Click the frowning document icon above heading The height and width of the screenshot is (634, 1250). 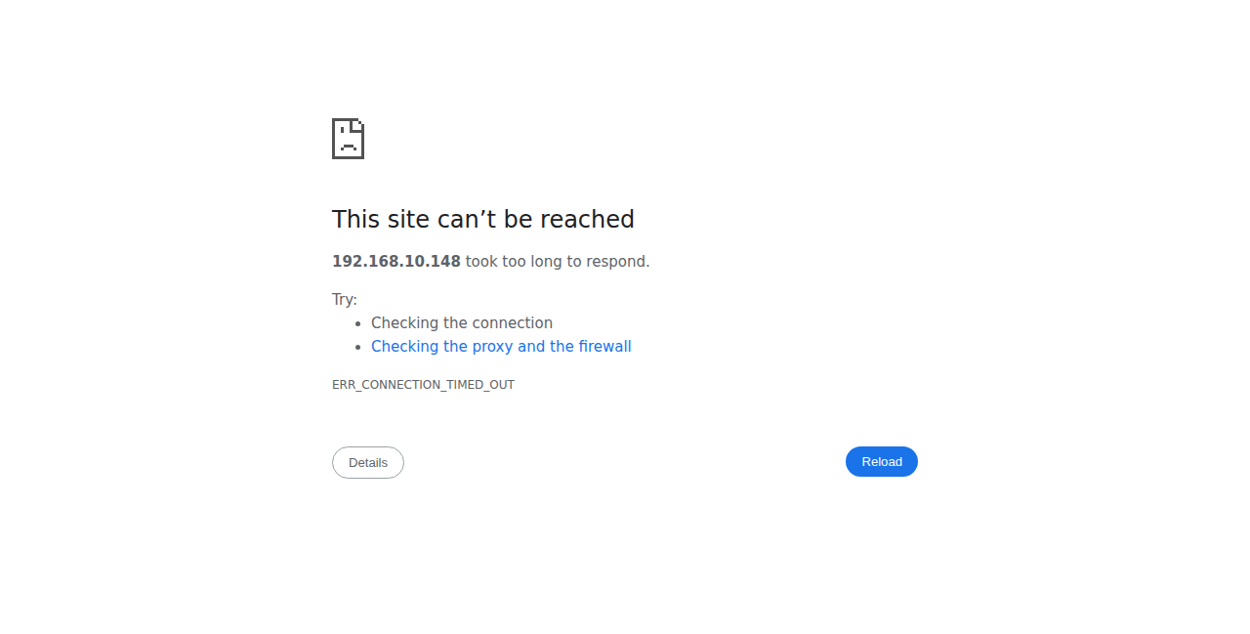(348, 139)
